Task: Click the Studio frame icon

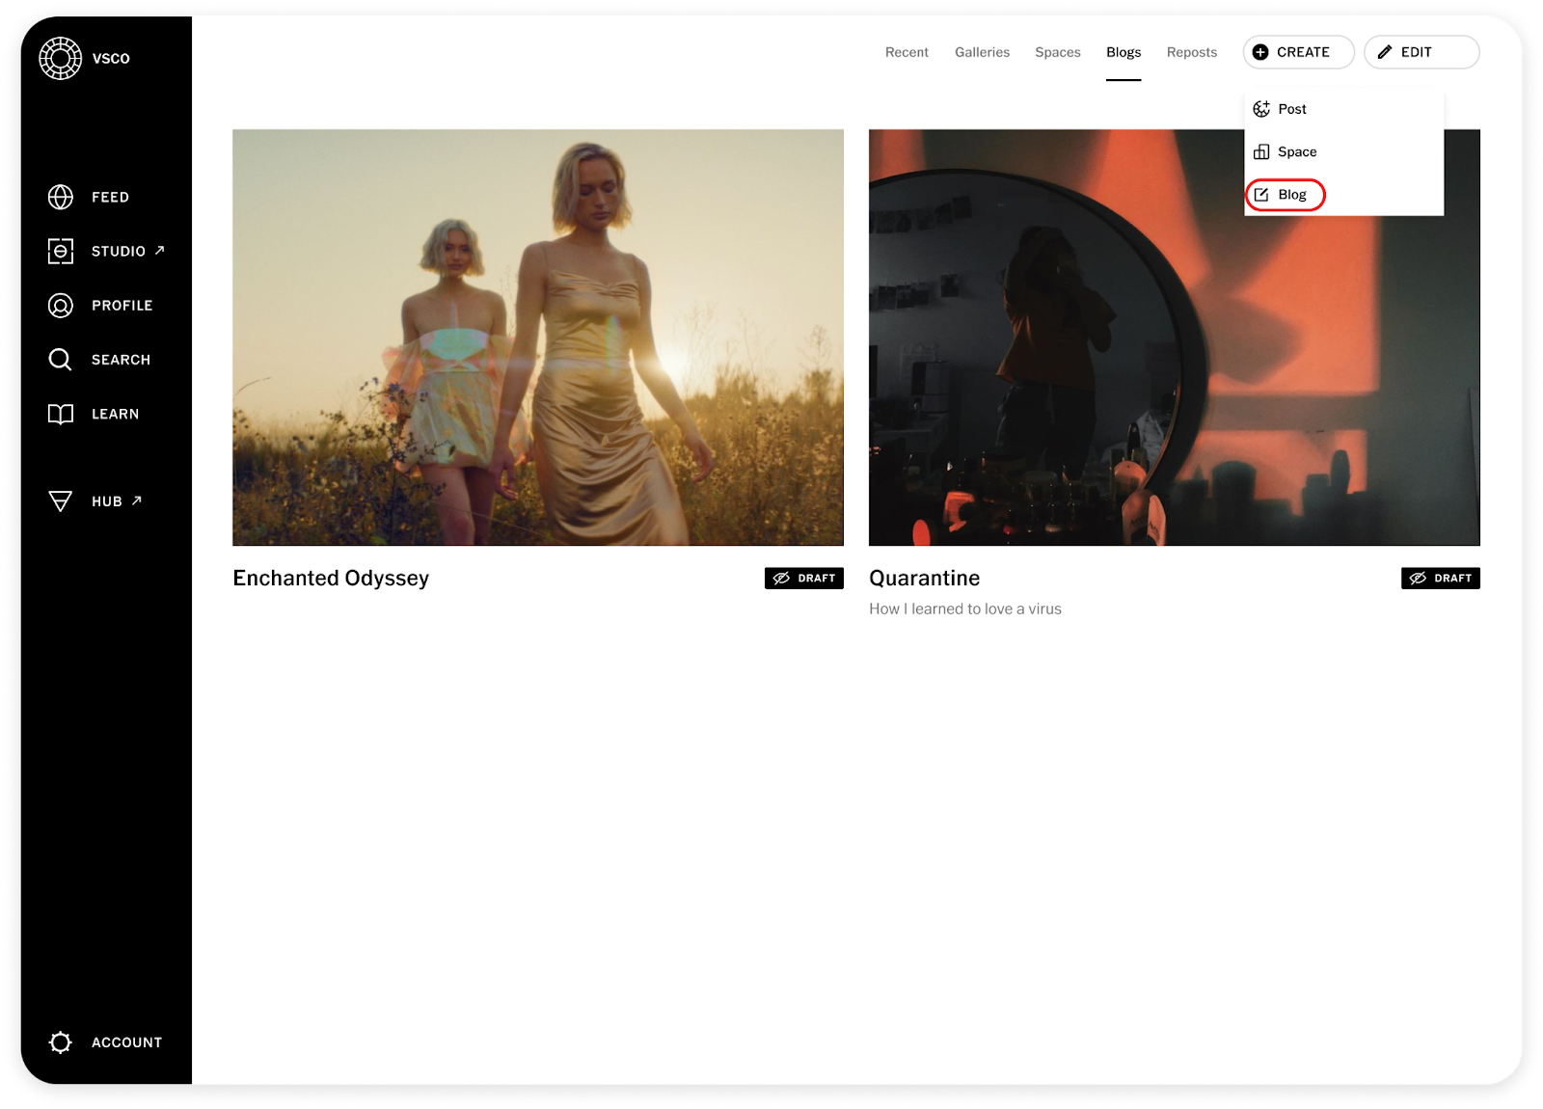Action: pyautogui.click(x=61, y=251)
